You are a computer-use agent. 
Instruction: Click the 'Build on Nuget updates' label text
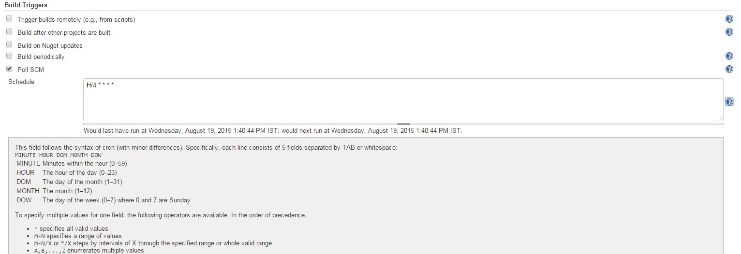tap(50, 46)
